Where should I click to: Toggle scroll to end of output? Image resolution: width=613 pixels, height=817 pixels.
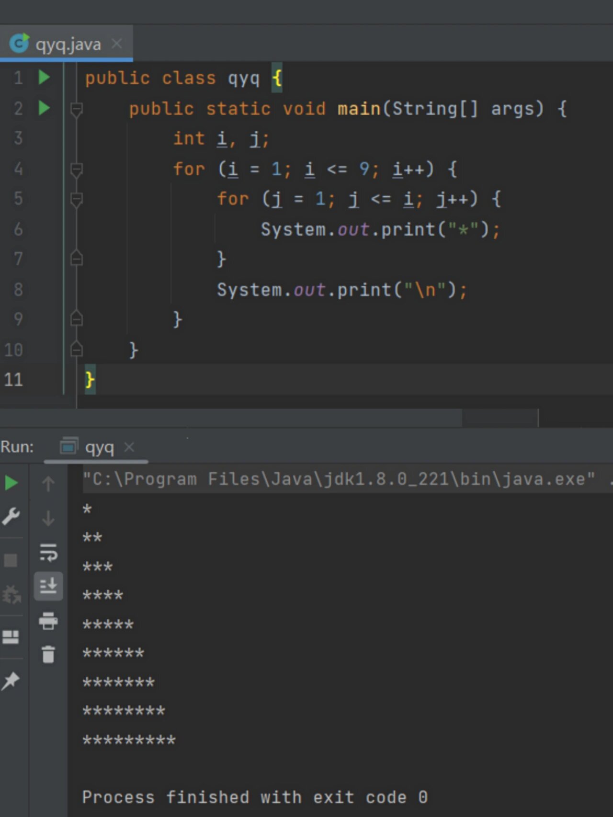(x=48, y=586)
